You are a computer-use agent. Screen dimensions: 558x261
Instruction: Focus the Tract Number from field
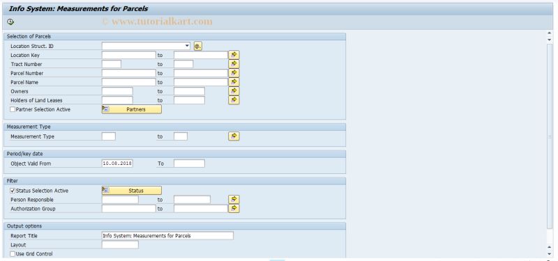112,64
